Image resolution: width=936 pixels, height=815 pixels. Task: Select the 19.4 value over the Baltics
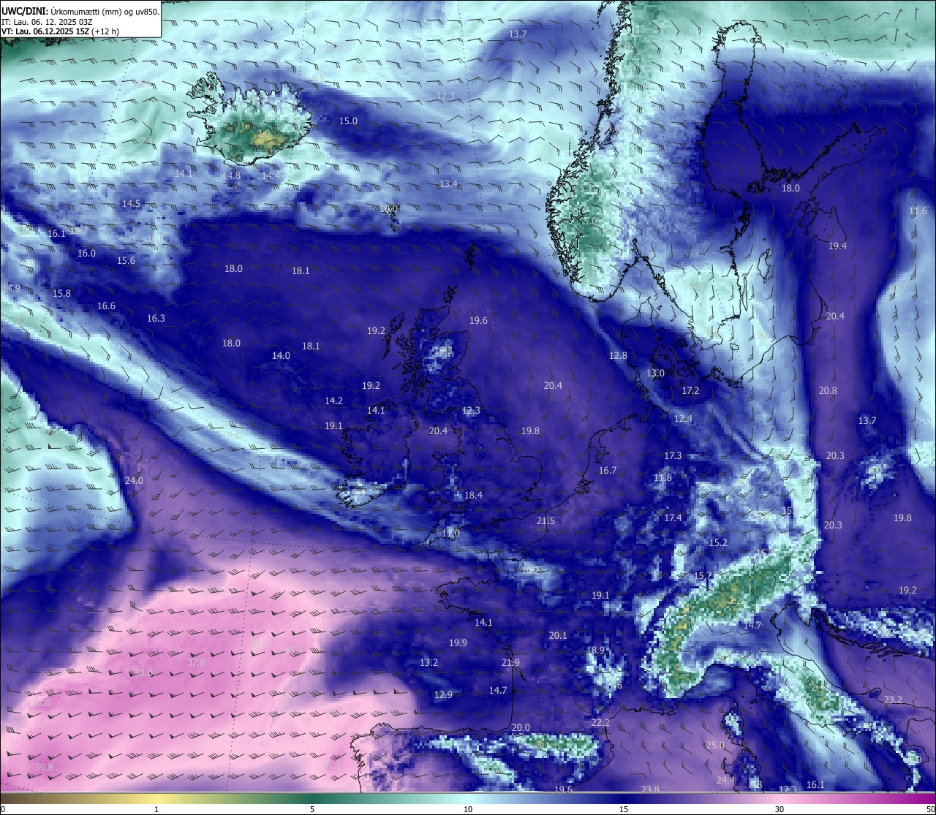tap(837, 246)
